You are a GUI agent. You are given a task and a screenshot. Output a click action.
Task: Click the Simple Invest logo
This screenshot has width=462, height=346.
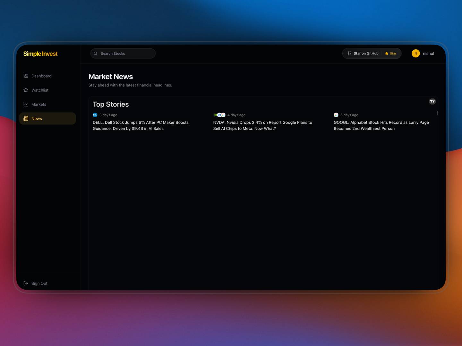40,54
